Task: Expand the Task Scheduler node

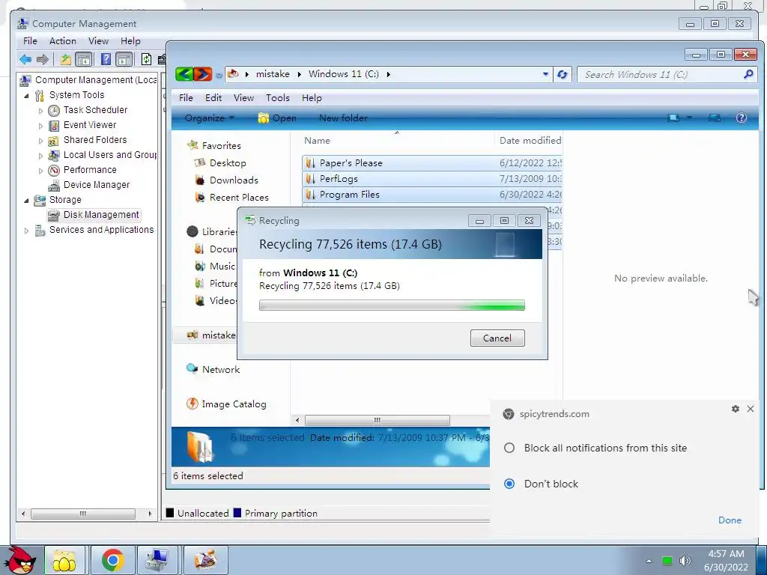Action: 40,111
